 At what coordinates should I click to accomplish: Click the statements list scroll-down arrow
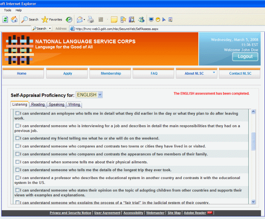(x=253, y=202)
